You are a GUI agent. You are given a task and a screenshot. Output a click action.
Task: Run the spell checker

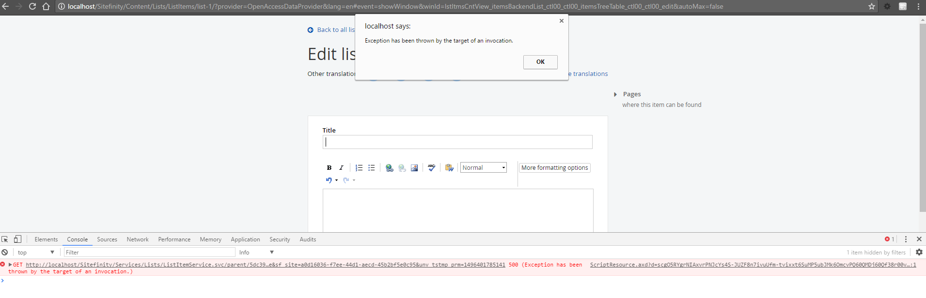click(x=431, y=168)
